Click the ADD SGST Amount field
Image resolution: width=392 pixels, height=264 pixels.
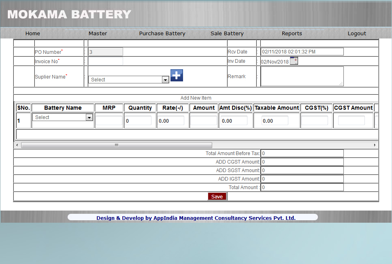tap(302, 170)
